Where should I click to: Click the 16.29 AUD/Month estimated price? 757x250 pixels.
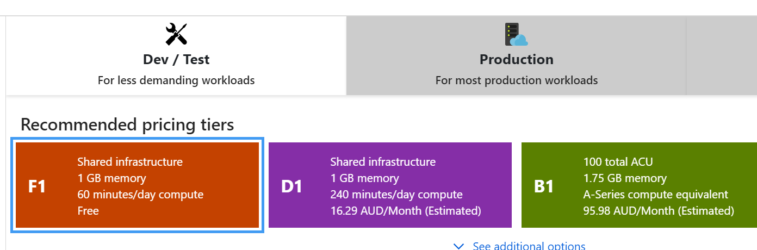405,211
